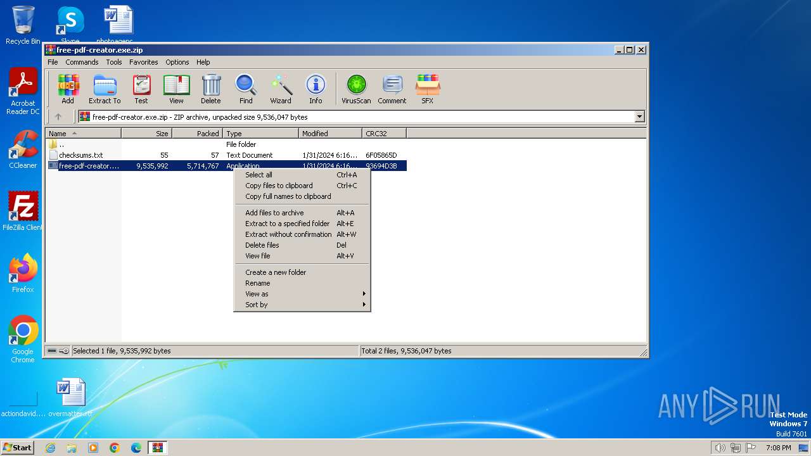Screen dimensions: 811x456
Task: Click the volume speaker tray icon
Action: 720,448
